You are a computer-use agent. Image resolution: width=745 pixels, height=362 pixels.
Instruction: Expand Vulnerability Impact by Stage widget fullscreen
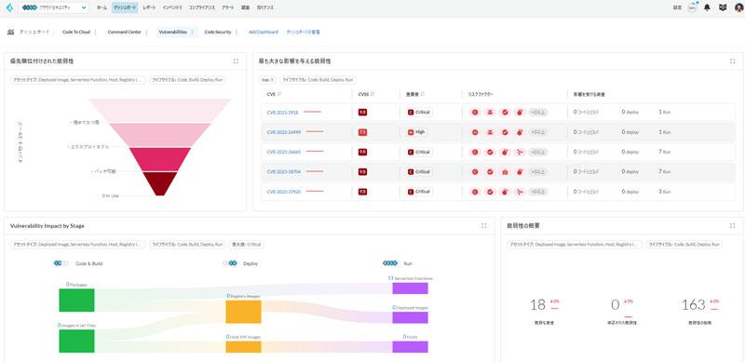click(483, 225)
